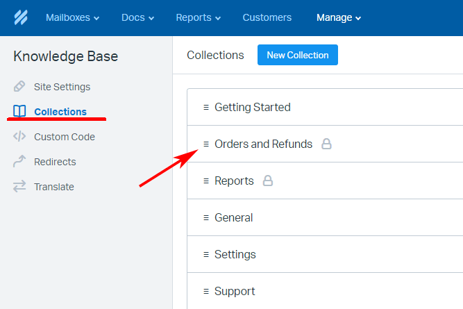The width and height of the screenshot is (463, 309).
Task: Click lock icon next to Reports collection
Action: [268, 181]
